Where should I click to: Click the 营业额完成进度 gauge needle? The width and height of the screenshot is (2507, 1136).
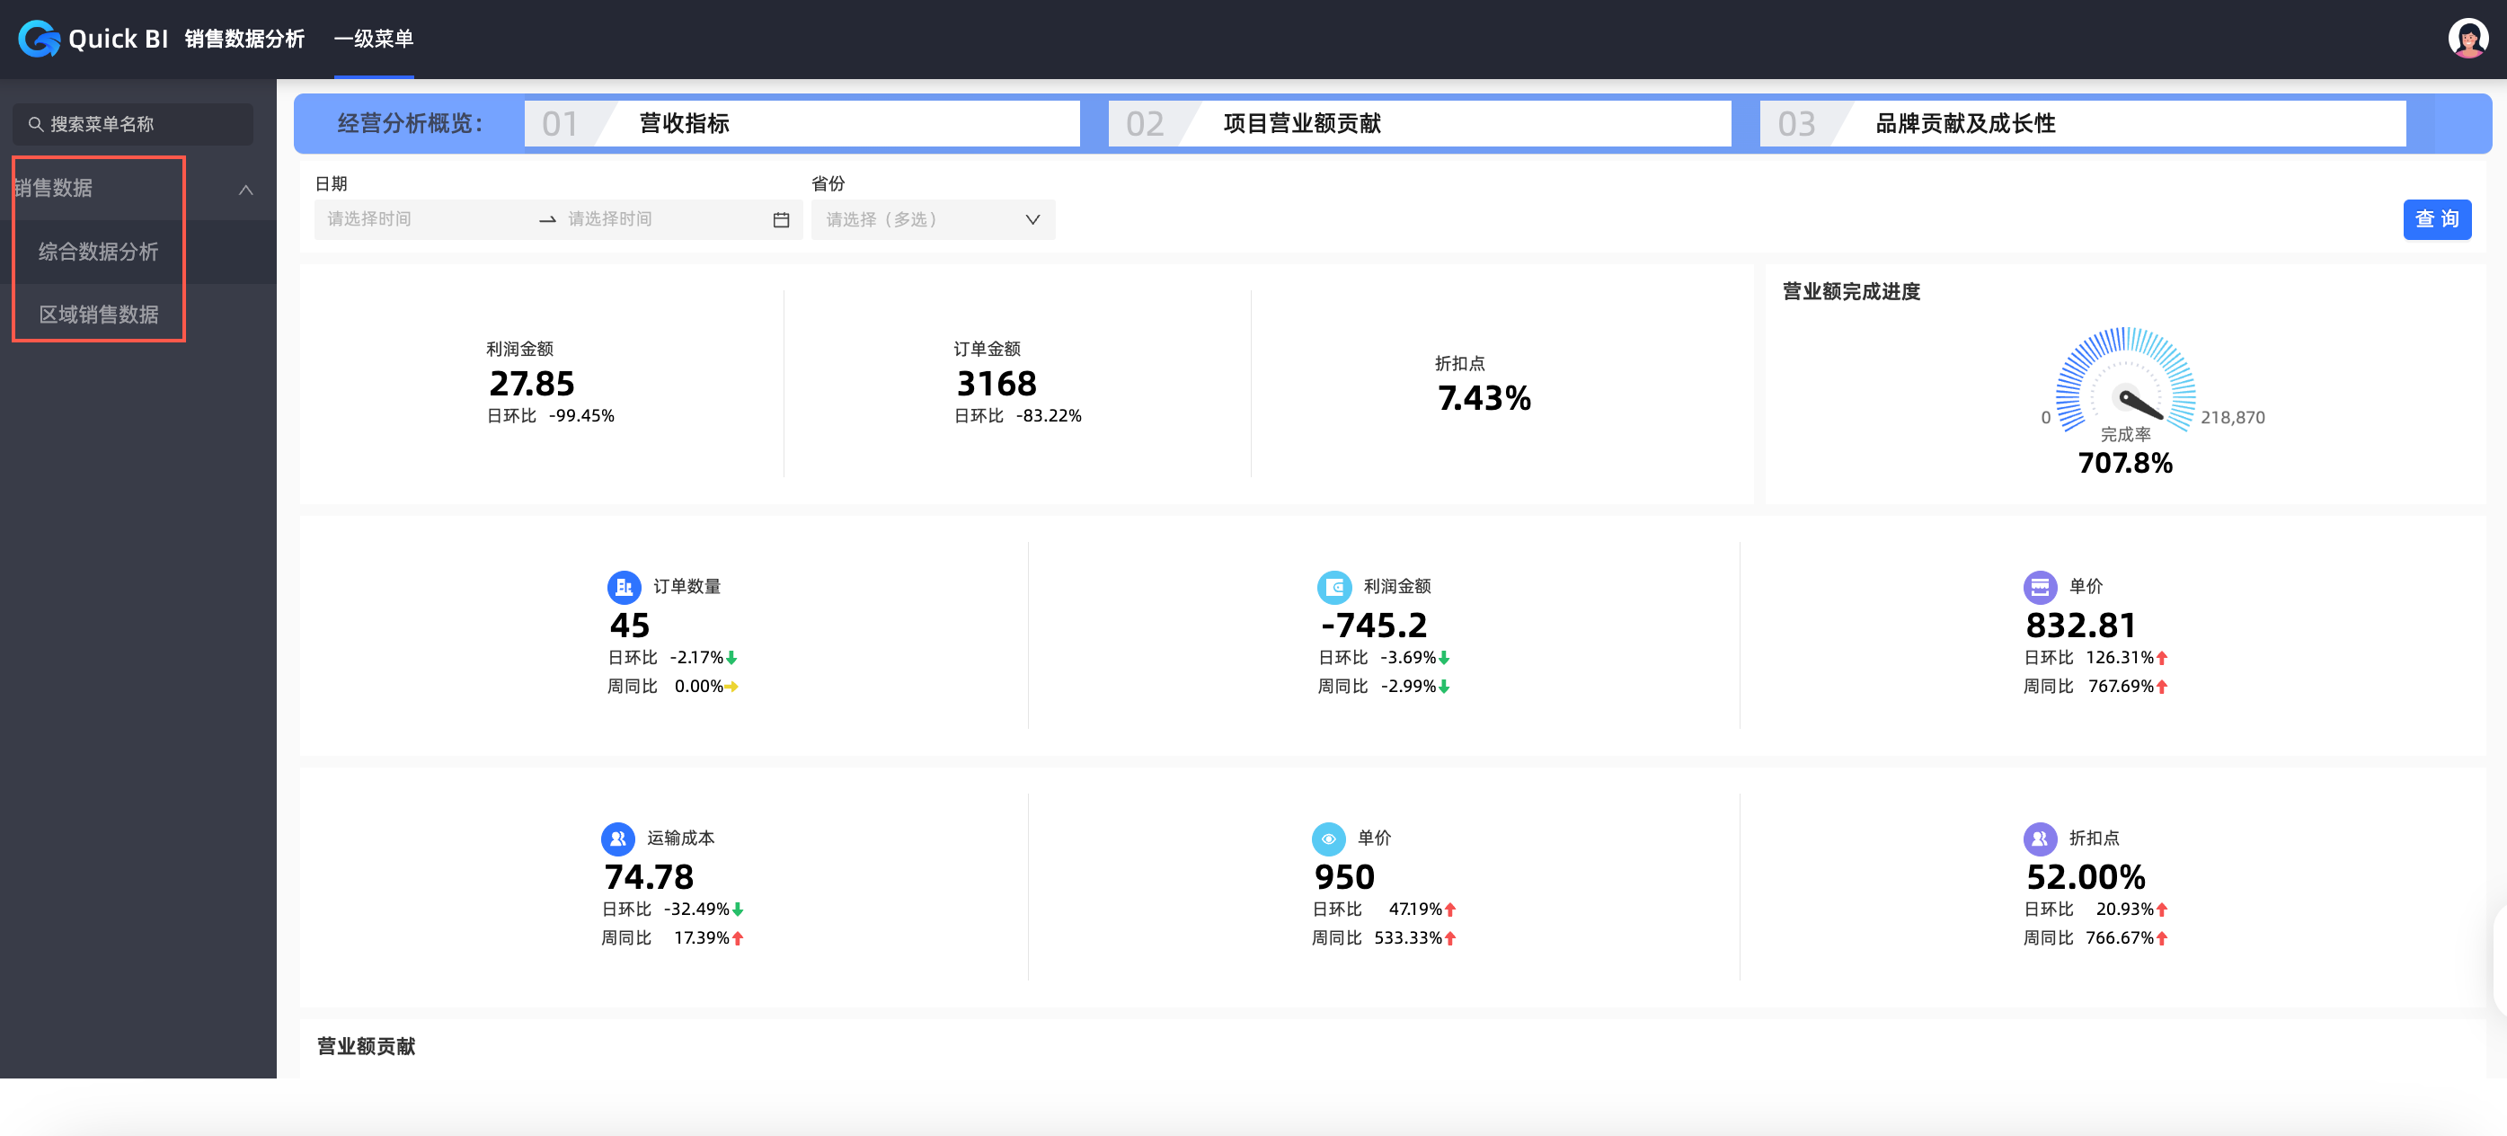point(2137,402)
